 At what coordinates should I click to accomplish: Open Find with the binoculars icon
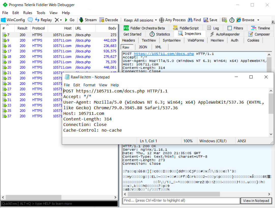190,20
